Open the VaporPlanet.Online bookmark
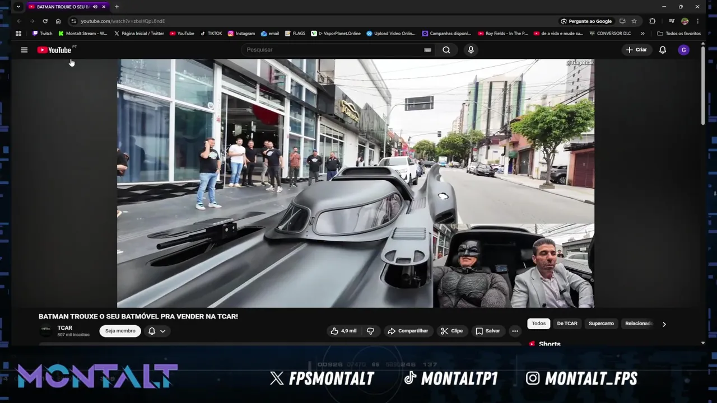The width and height of the screenshot is (717, 403). [336, 34]
